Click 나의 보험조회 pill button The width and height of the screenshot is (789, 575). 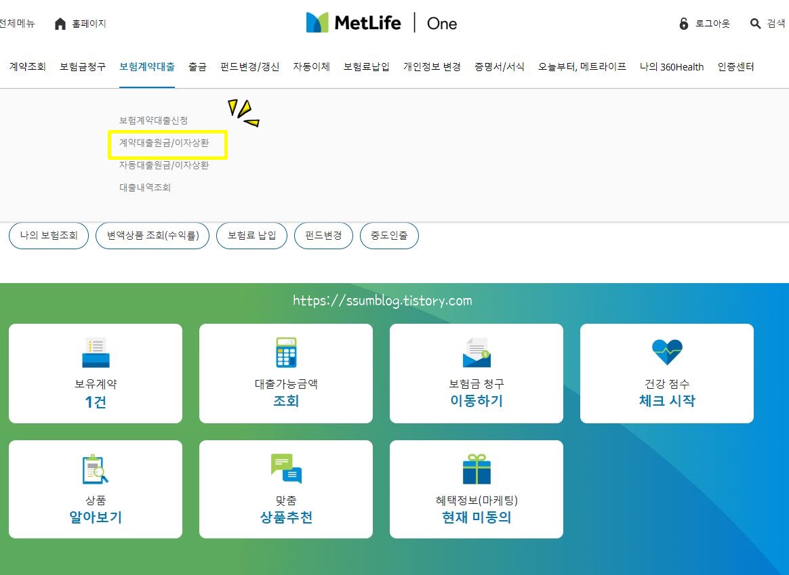[49, 235]
